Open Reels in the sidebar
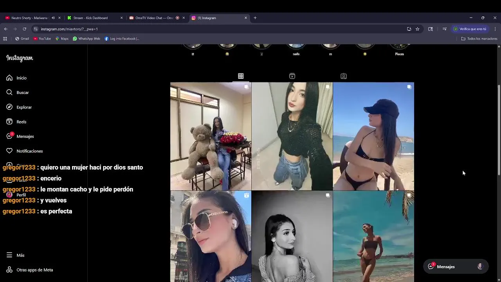This screenshot has height=282, width=501. pos(16,122)
